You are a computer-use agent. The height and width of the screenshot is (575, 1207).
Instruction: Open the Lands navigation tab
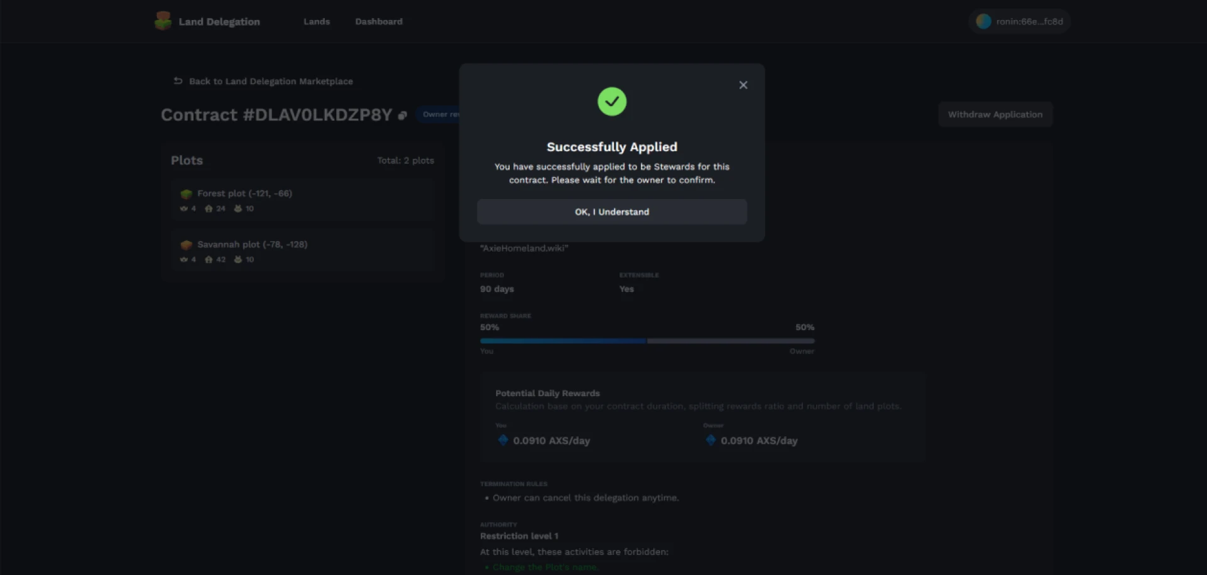coord(316,21)
